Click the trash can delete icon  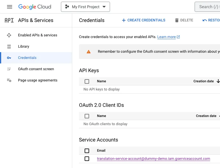[x=177, y=20]
